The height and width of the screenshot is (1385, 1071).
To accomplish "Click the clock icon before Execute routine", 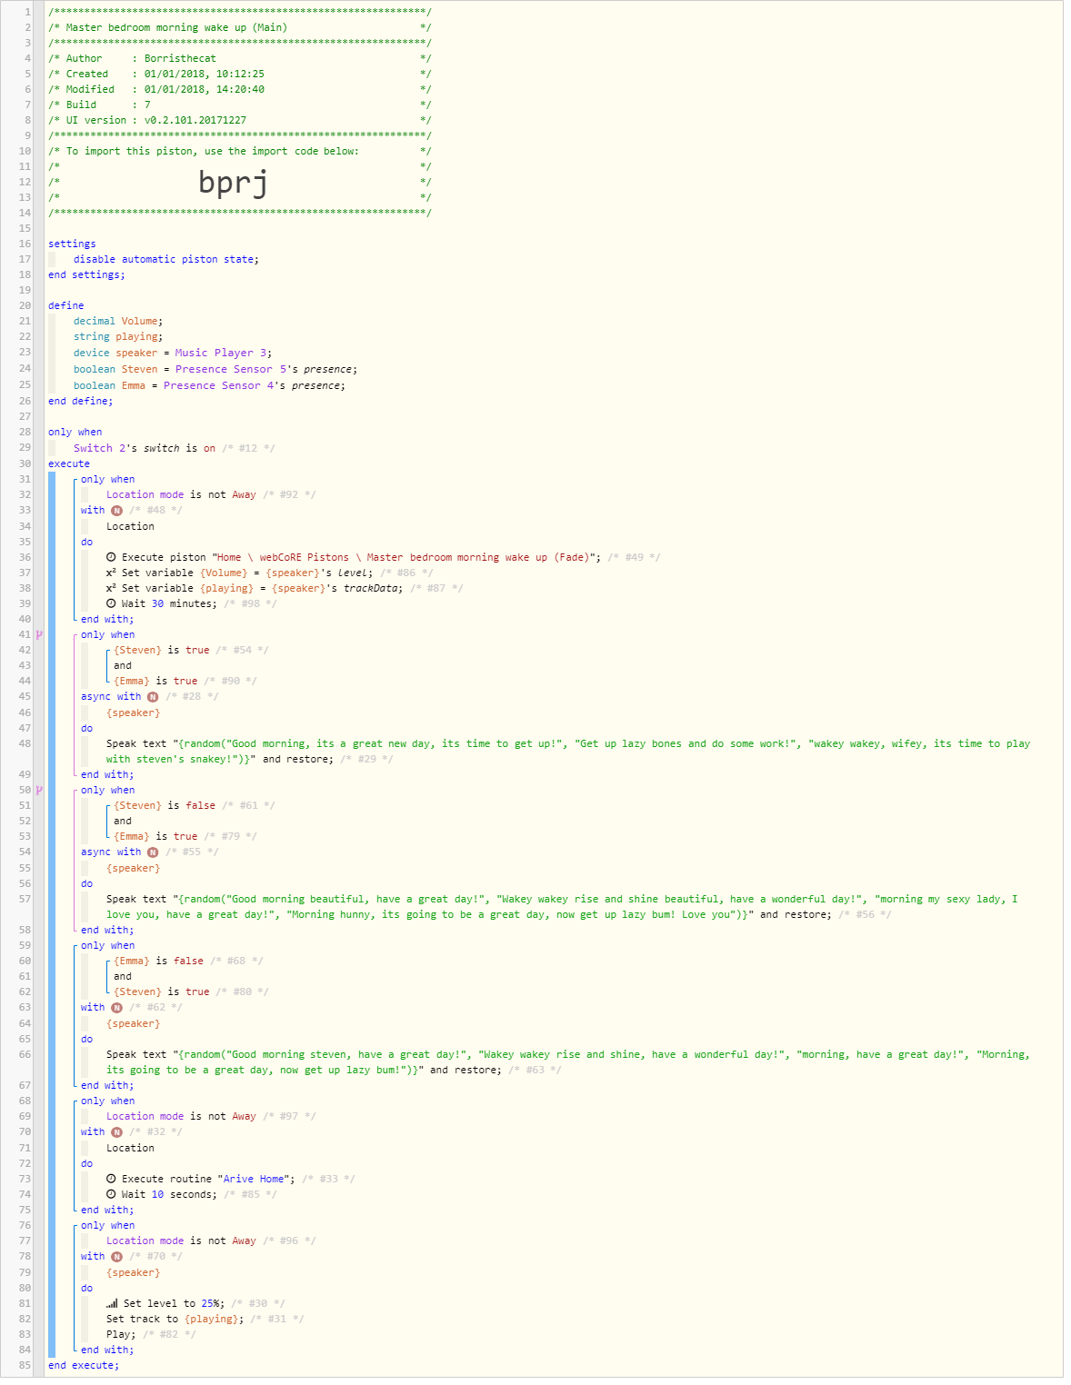I will [x=111, y=1179].
